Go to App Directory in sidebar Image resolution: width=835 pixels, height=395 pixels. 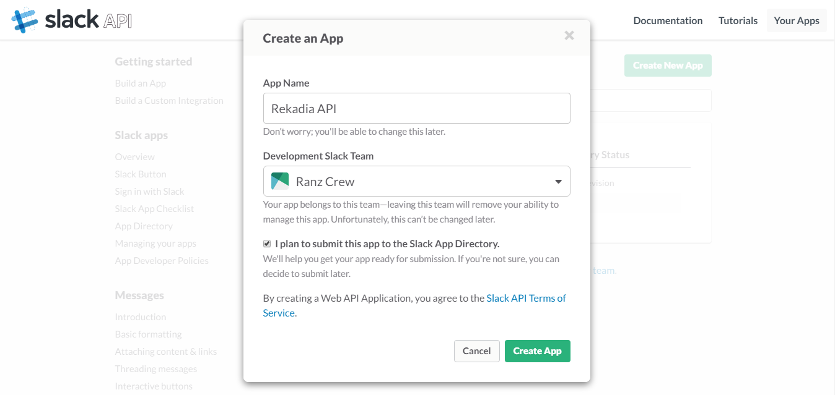click(144, 226)
